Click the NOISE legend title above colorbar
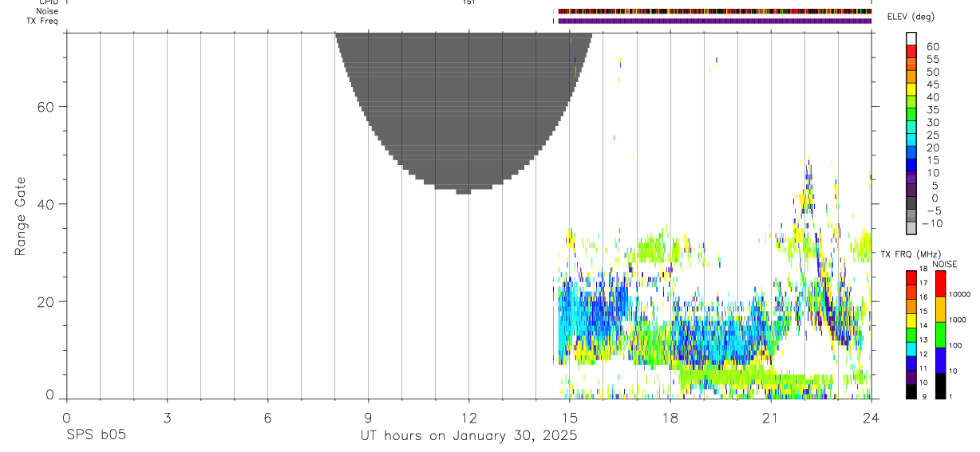 point(943,264)
